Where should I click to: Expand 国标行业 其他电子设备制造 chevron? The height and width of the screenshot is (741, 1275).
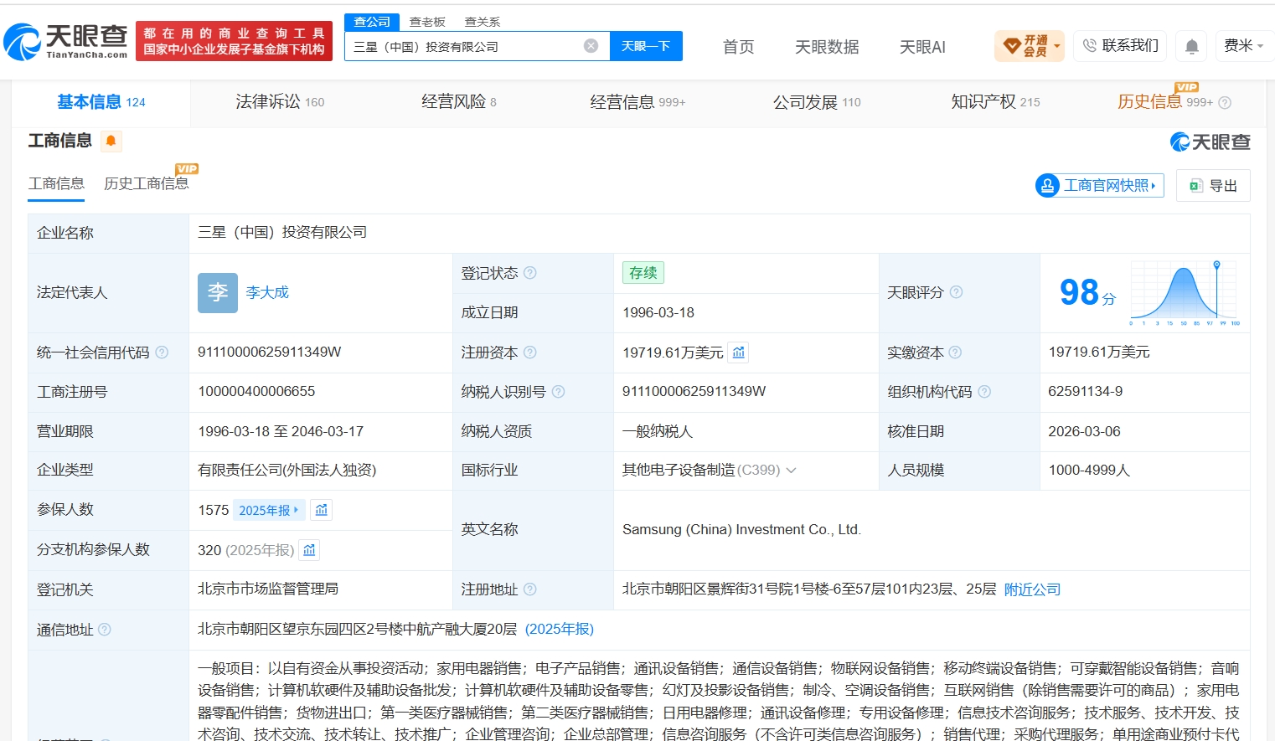tap(791, 471)
